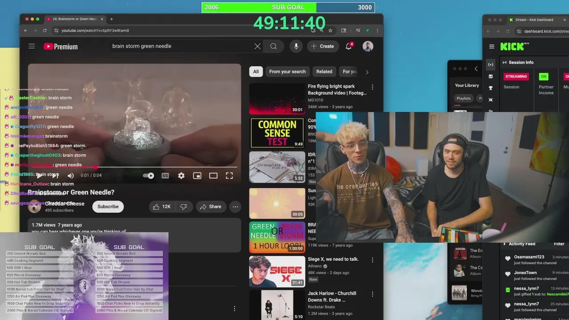
Task: Like the video showing 12K likes
Action: pyautogui.click(x=161, y=207)
